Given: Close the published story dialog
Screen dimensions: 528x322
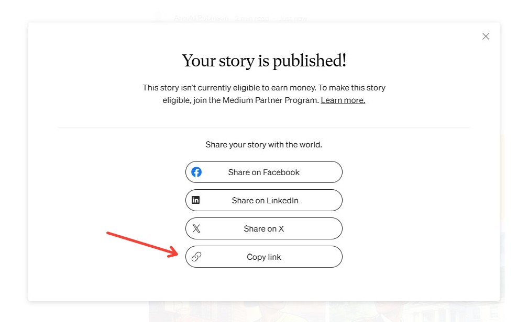Looking at the screenshot, I should pos(486,37).
